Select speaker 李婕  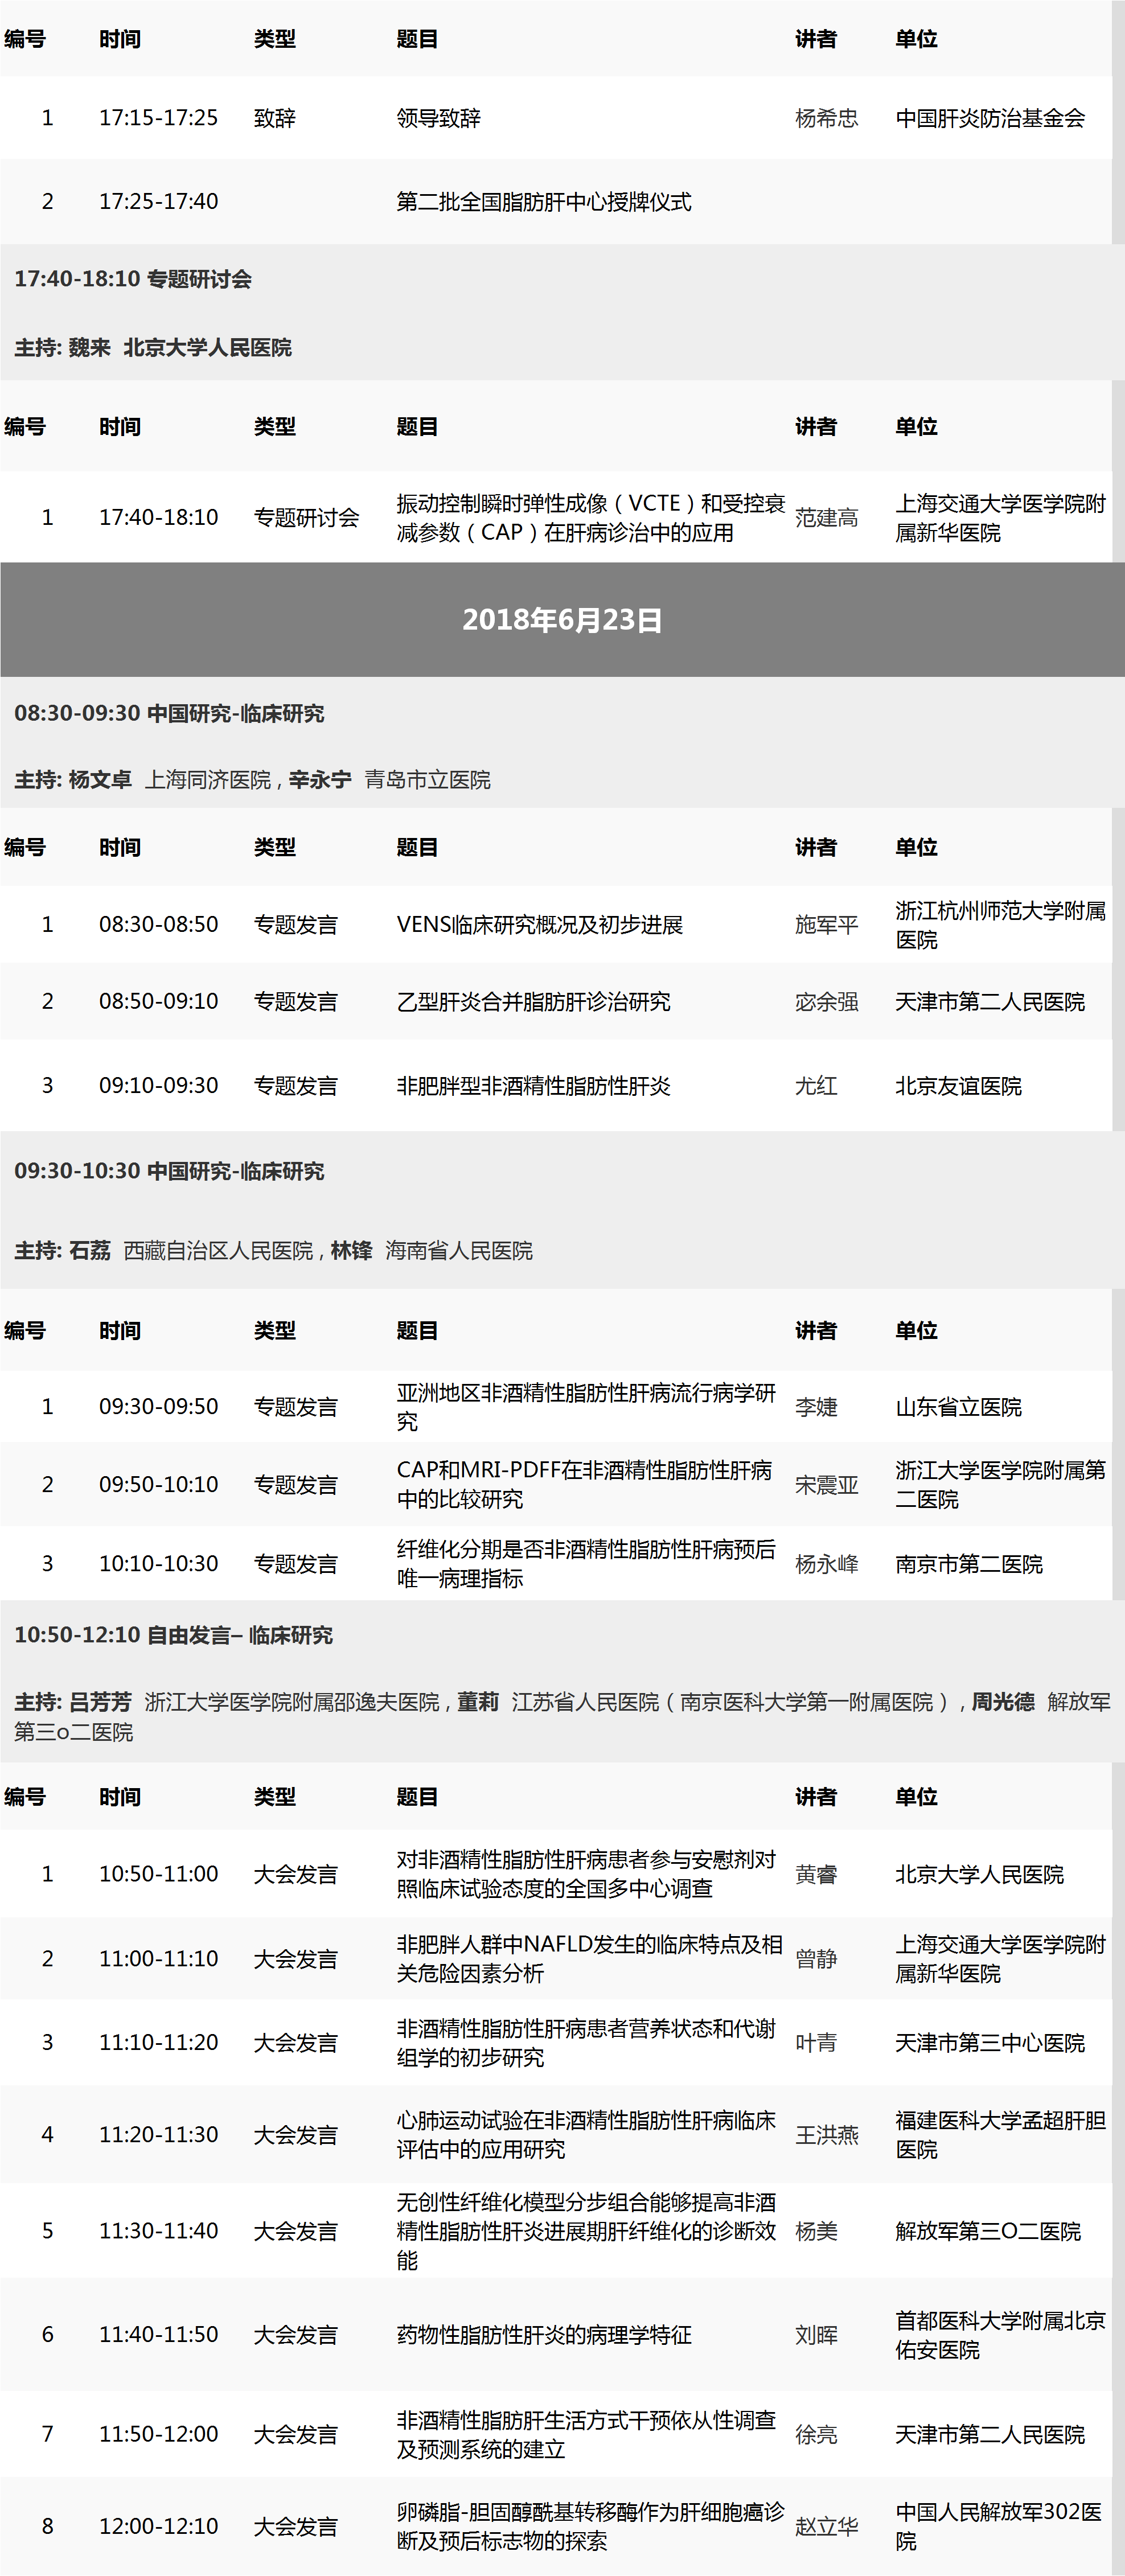click(816, 1407)
